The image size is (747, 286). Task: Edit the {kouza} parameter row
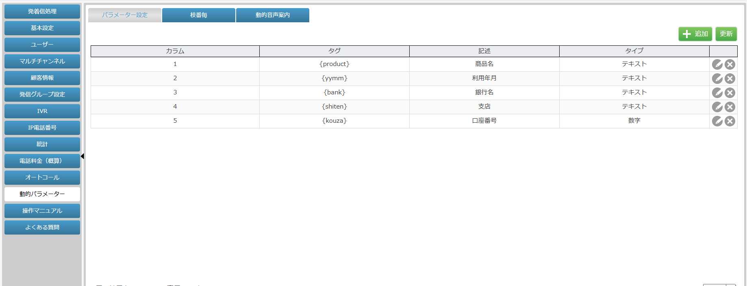point(717,121)
